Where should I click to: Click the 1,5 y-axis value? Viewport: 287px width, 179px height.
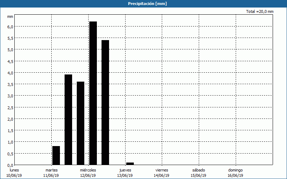point(10,131)
